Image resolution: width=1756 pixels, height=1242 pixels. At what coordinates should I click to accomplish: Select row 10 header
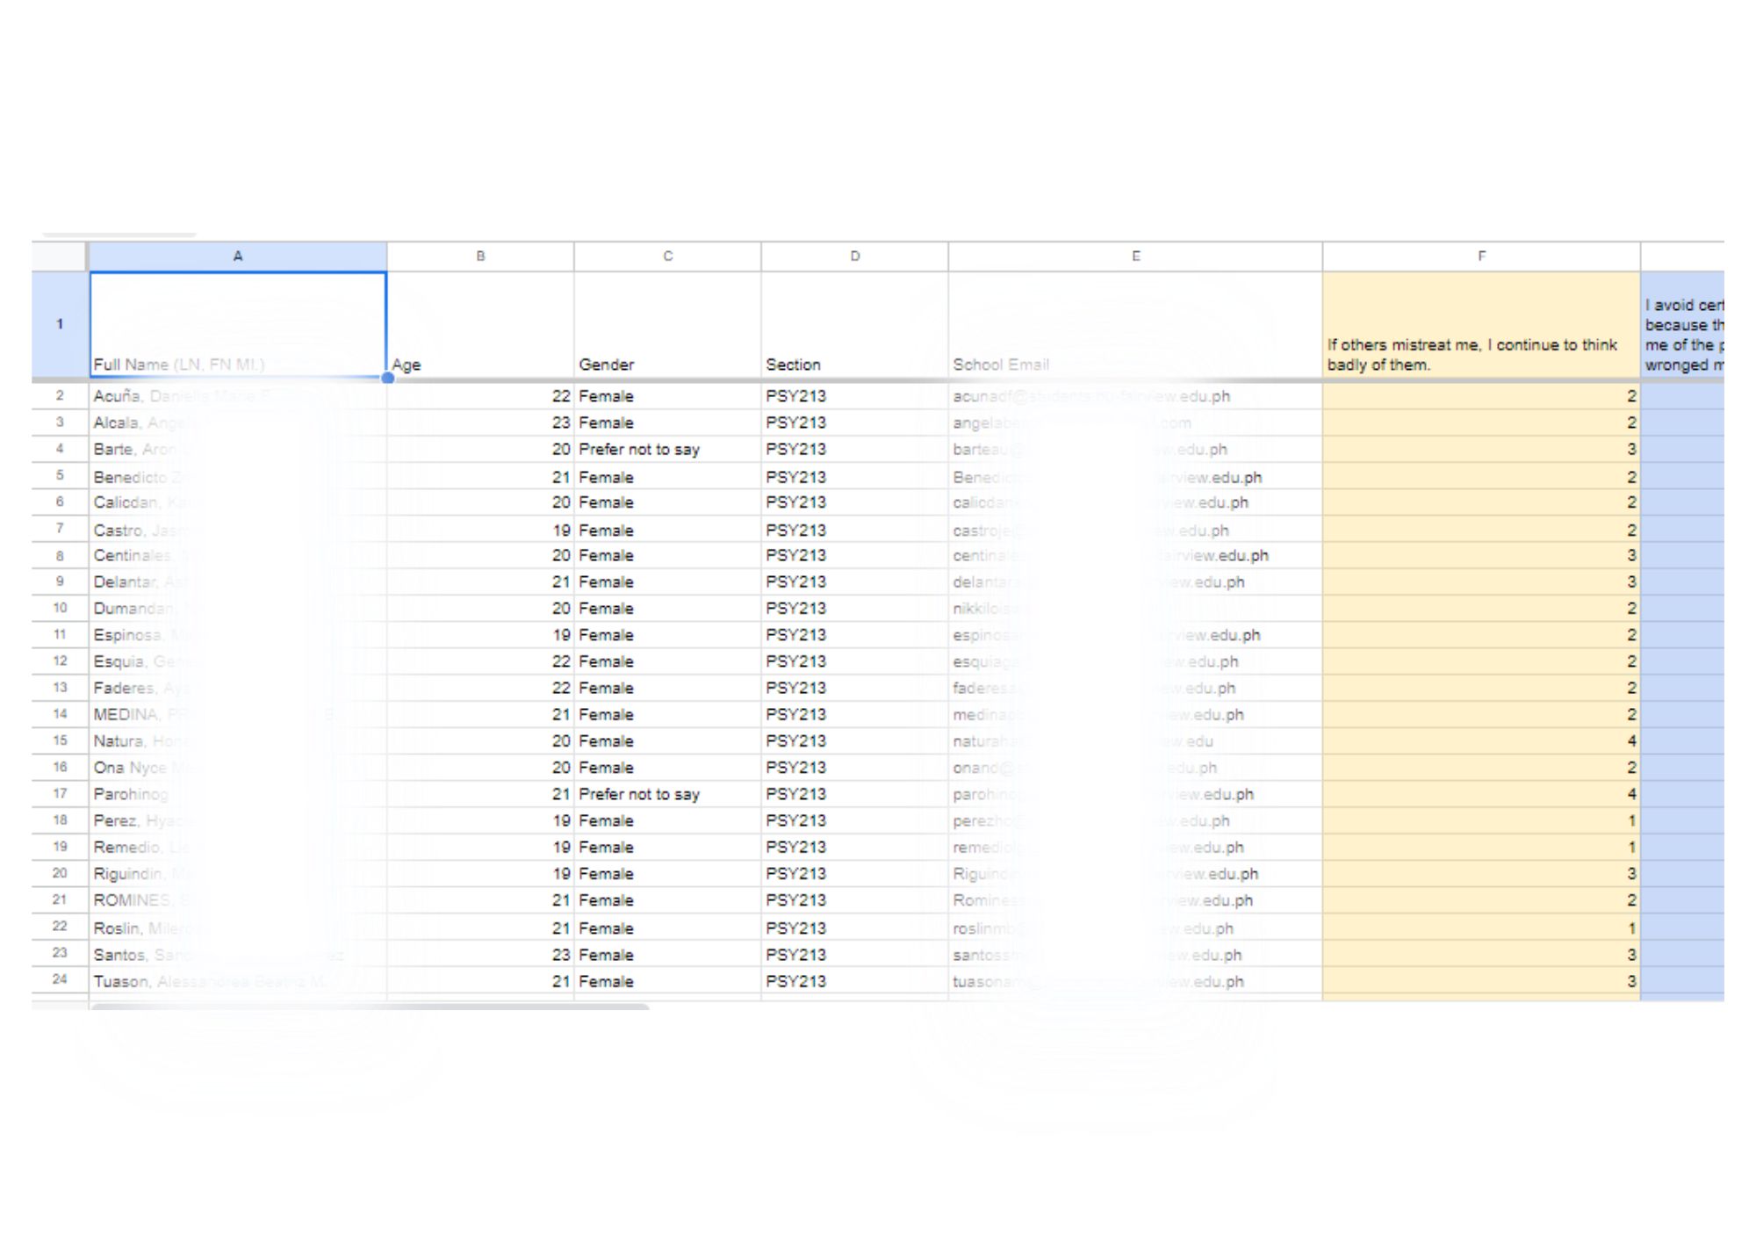click(x=59, y=608)
